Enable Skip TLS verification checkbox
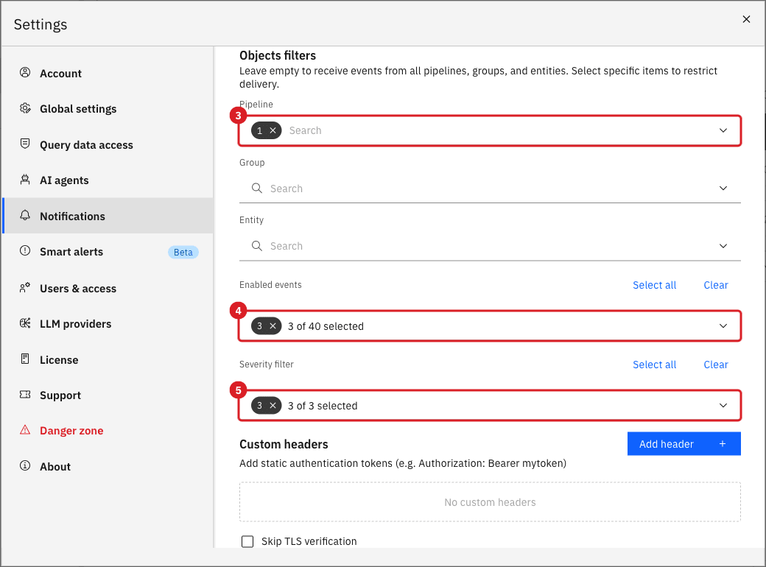Viewport: 766px width, 567px height. pyautogui.click(x=247, y=541)
